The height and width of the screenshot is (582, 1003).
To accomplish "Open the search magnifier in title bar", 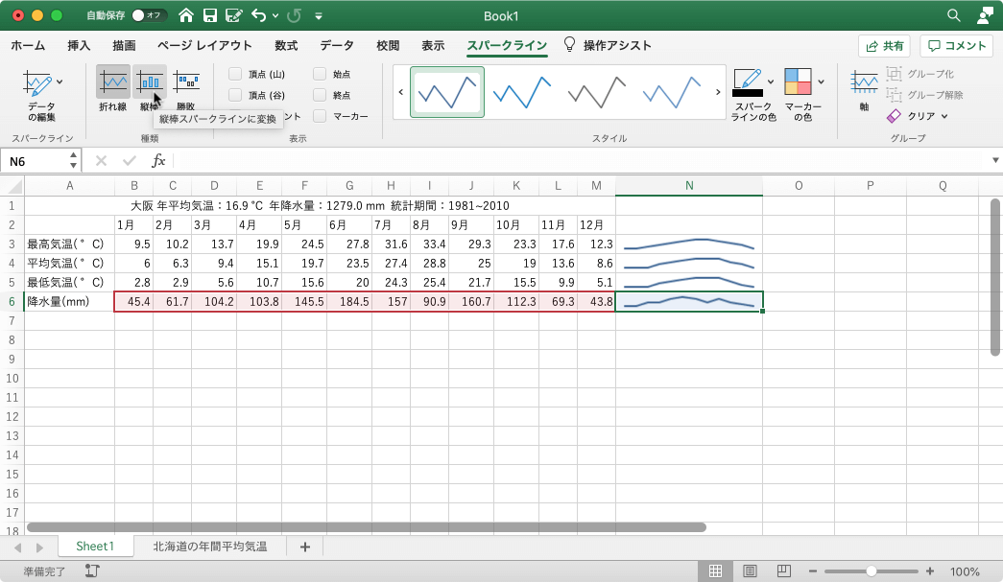I will [954, 15].
